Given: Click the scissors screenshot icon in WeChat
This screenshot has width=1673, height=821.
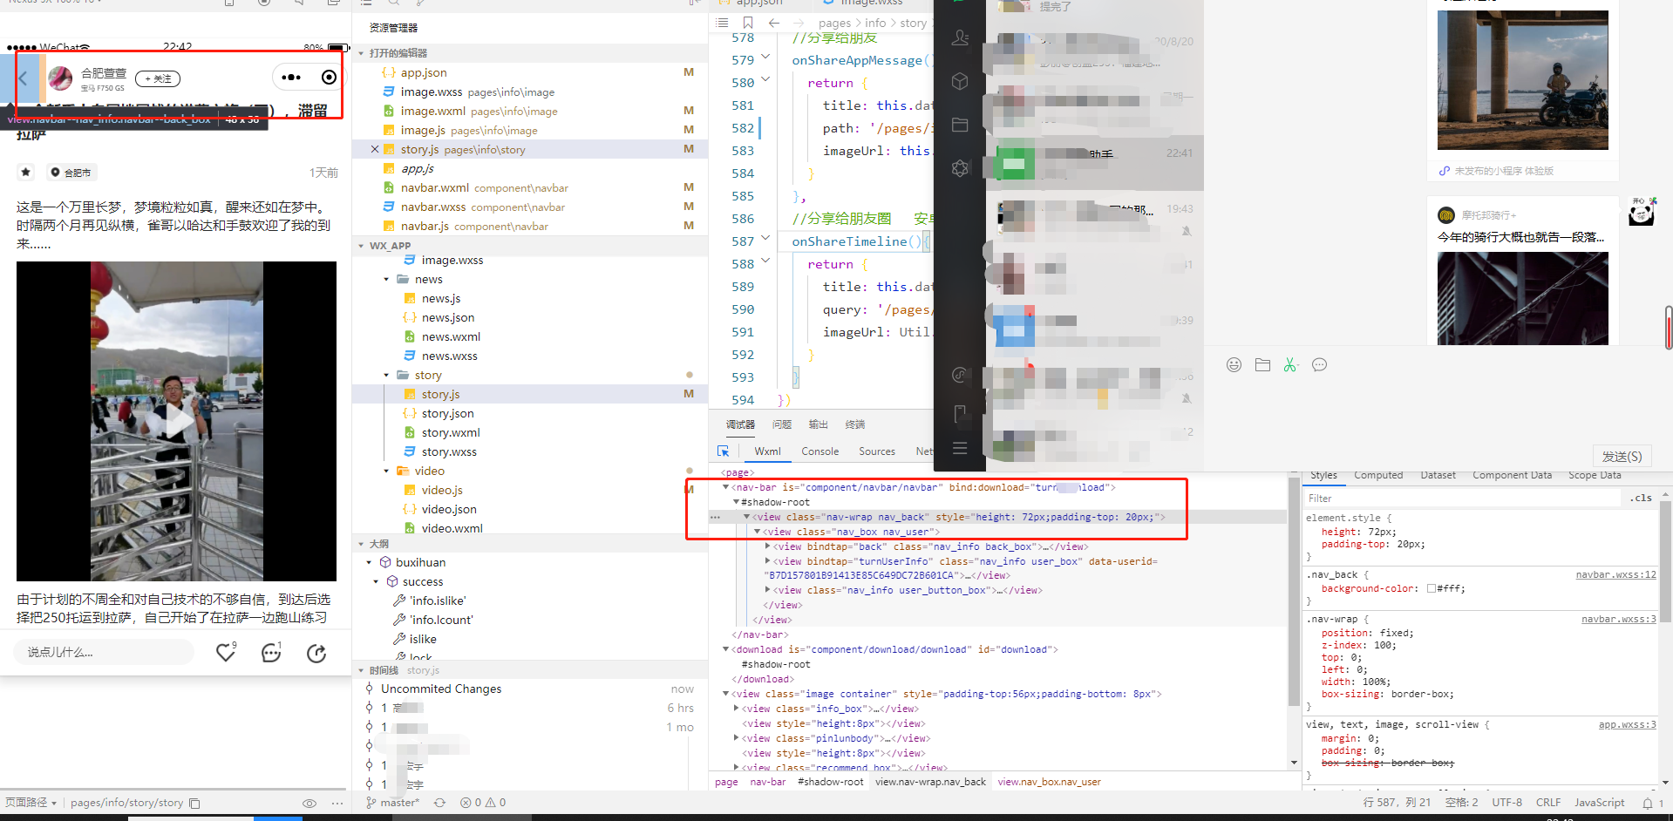Looking at the screenshot, I should (1290, 365).
